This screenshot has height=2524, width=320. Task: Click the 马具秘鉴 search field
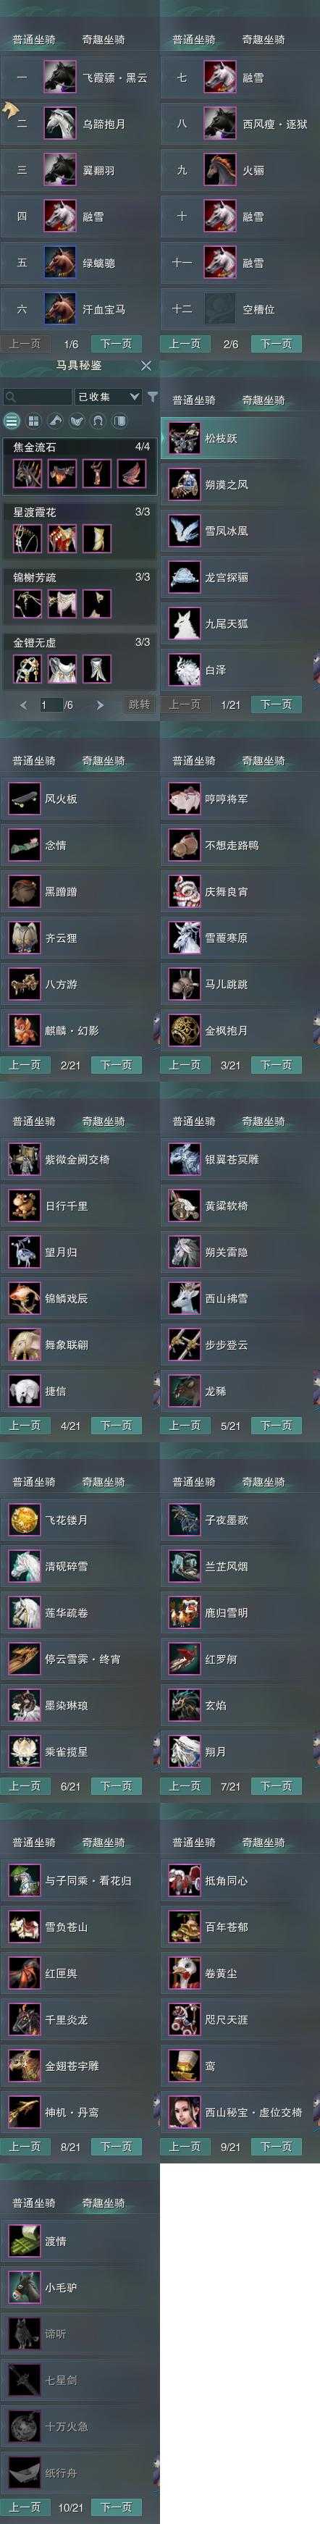pos(37,397)
